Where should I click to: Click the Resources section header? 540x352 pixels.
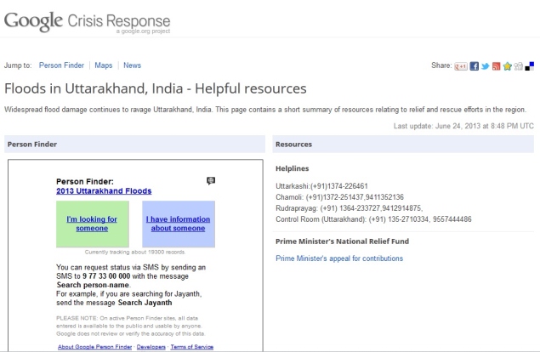point(403,145)
